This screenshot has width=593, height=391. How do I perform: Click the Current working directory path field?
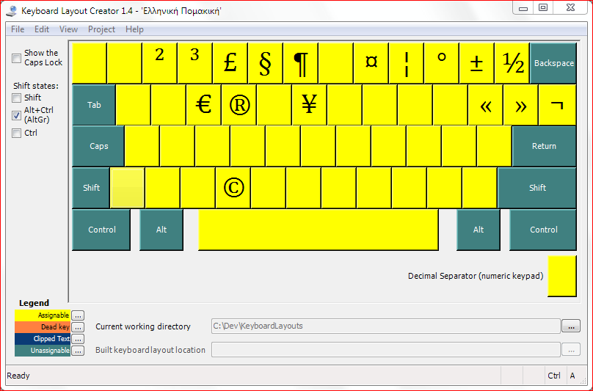pyautogui.click(x=386, y=326)
